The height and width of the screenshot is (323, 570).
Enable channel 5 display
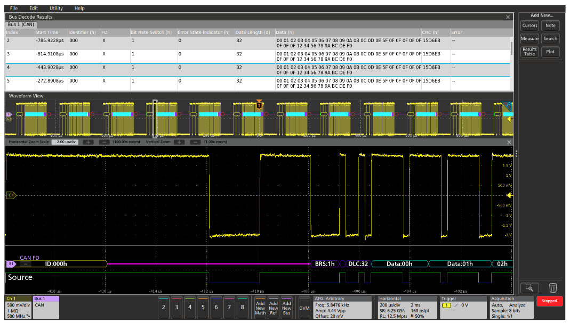202,307
